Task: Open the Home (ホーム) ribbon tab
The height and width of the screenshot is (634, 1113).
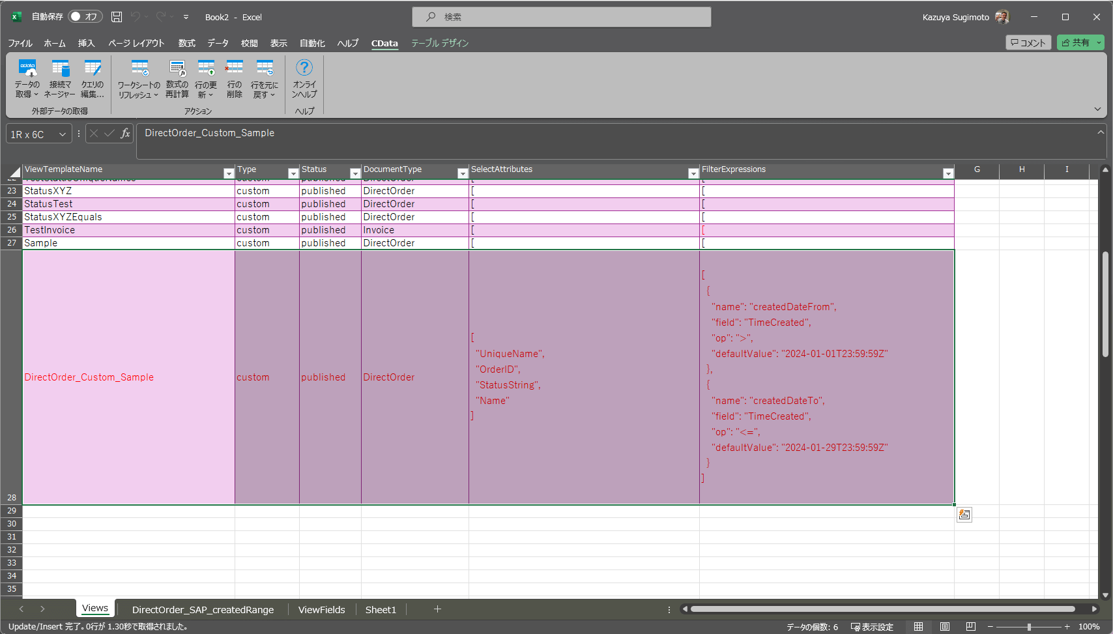Action: [x=55, y=43]
